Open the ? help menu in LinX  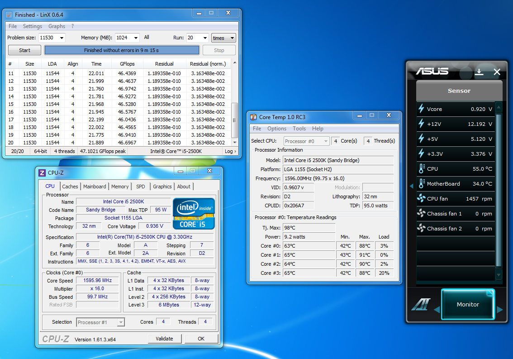(73, 26)
